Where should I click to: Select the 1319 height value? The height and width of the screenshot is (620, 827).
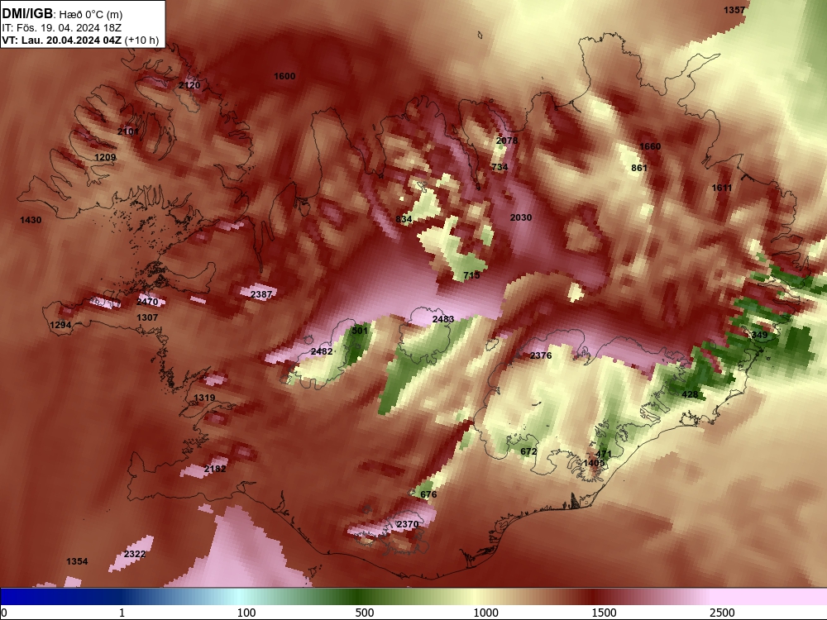(x=204, y=398)
